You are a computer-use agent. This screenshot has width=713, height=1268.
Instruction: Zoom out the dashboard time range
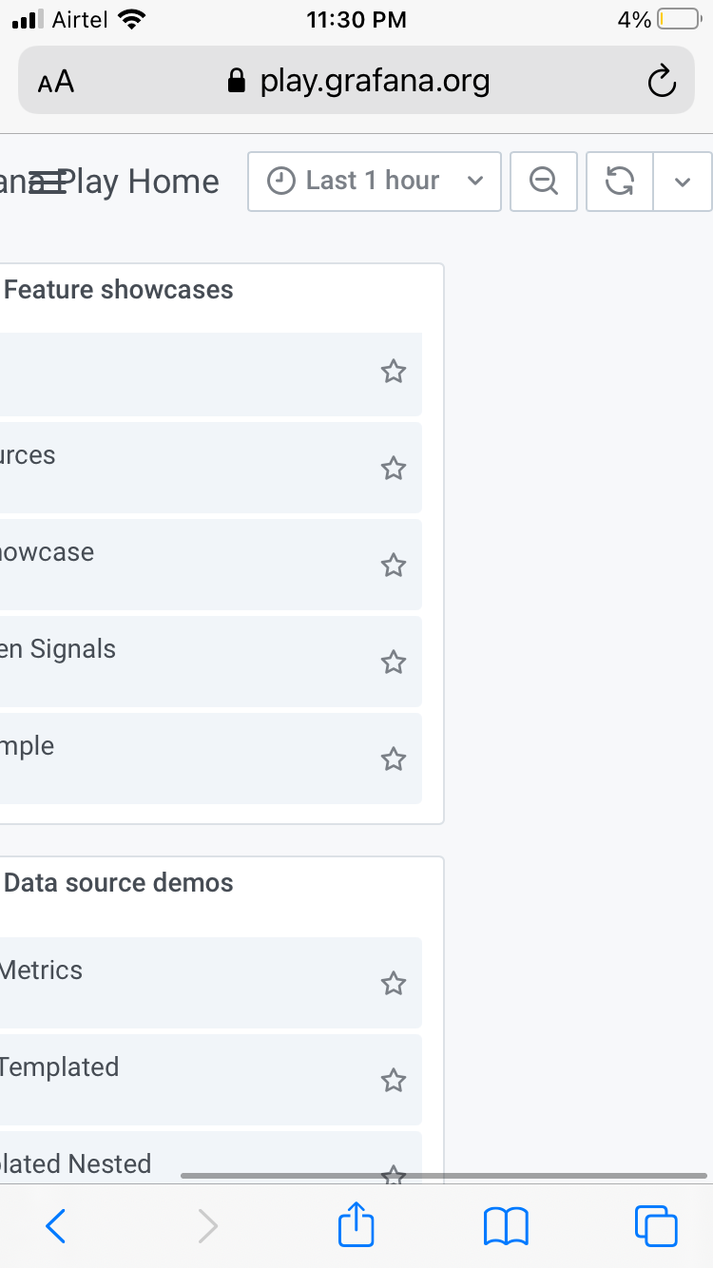[544, 181]
